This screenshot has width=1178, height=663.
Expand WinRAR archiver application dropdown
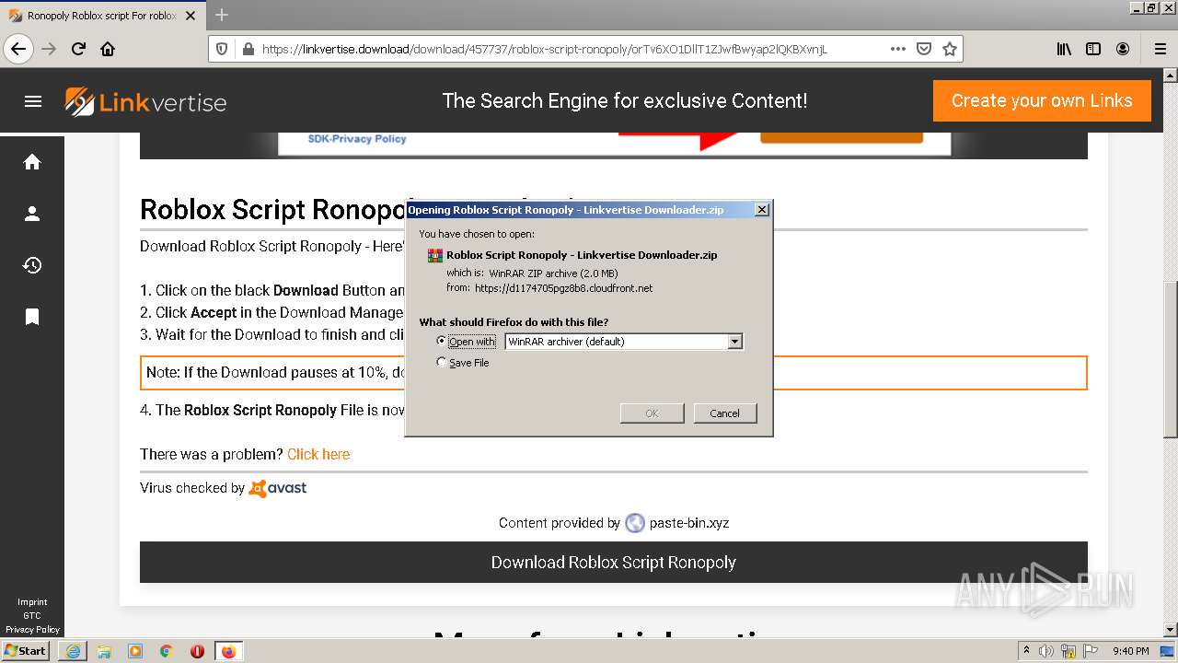click(x=734, y=342)
